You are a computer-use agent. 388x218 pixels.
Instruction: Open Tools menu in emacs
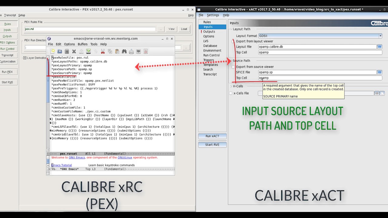coord(94,44)
